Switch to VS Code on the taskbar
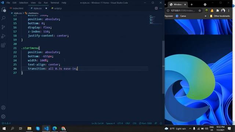 tap(46, 129)
